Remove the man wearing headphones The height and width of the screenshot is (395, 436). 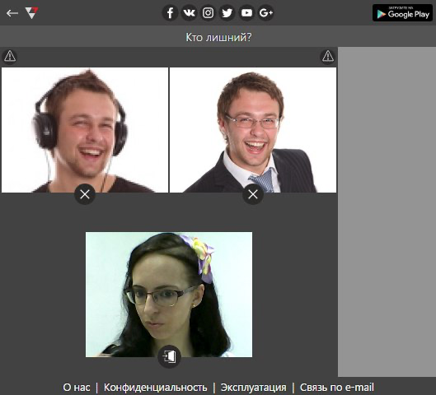coord(85,194)
